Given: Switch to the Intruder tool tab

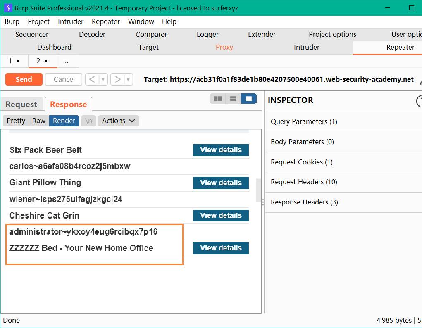Looking at the screenshot, I should (x=307, y=48).
